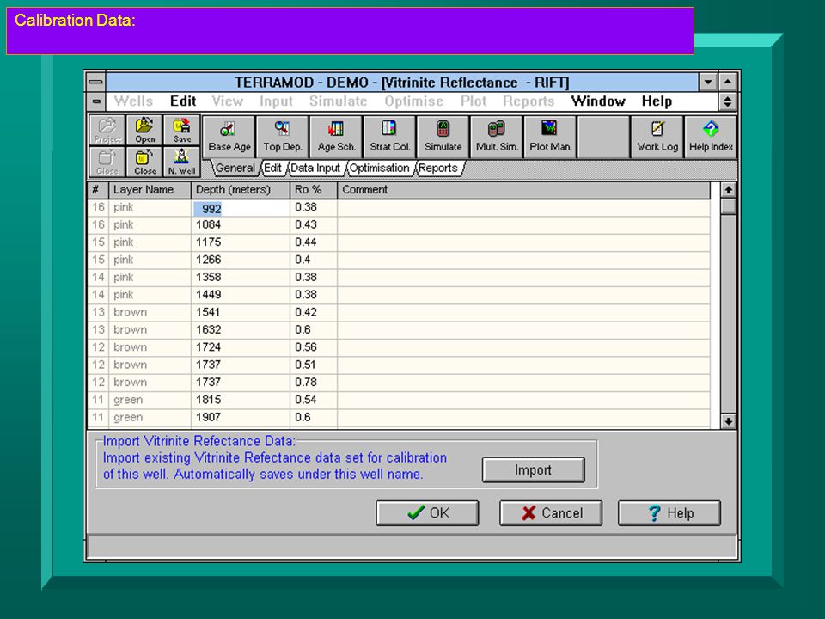The image size is (825, 619).
Task: Click the Layer Name column header
Action: pyautogui.click(x=150, y=190)
